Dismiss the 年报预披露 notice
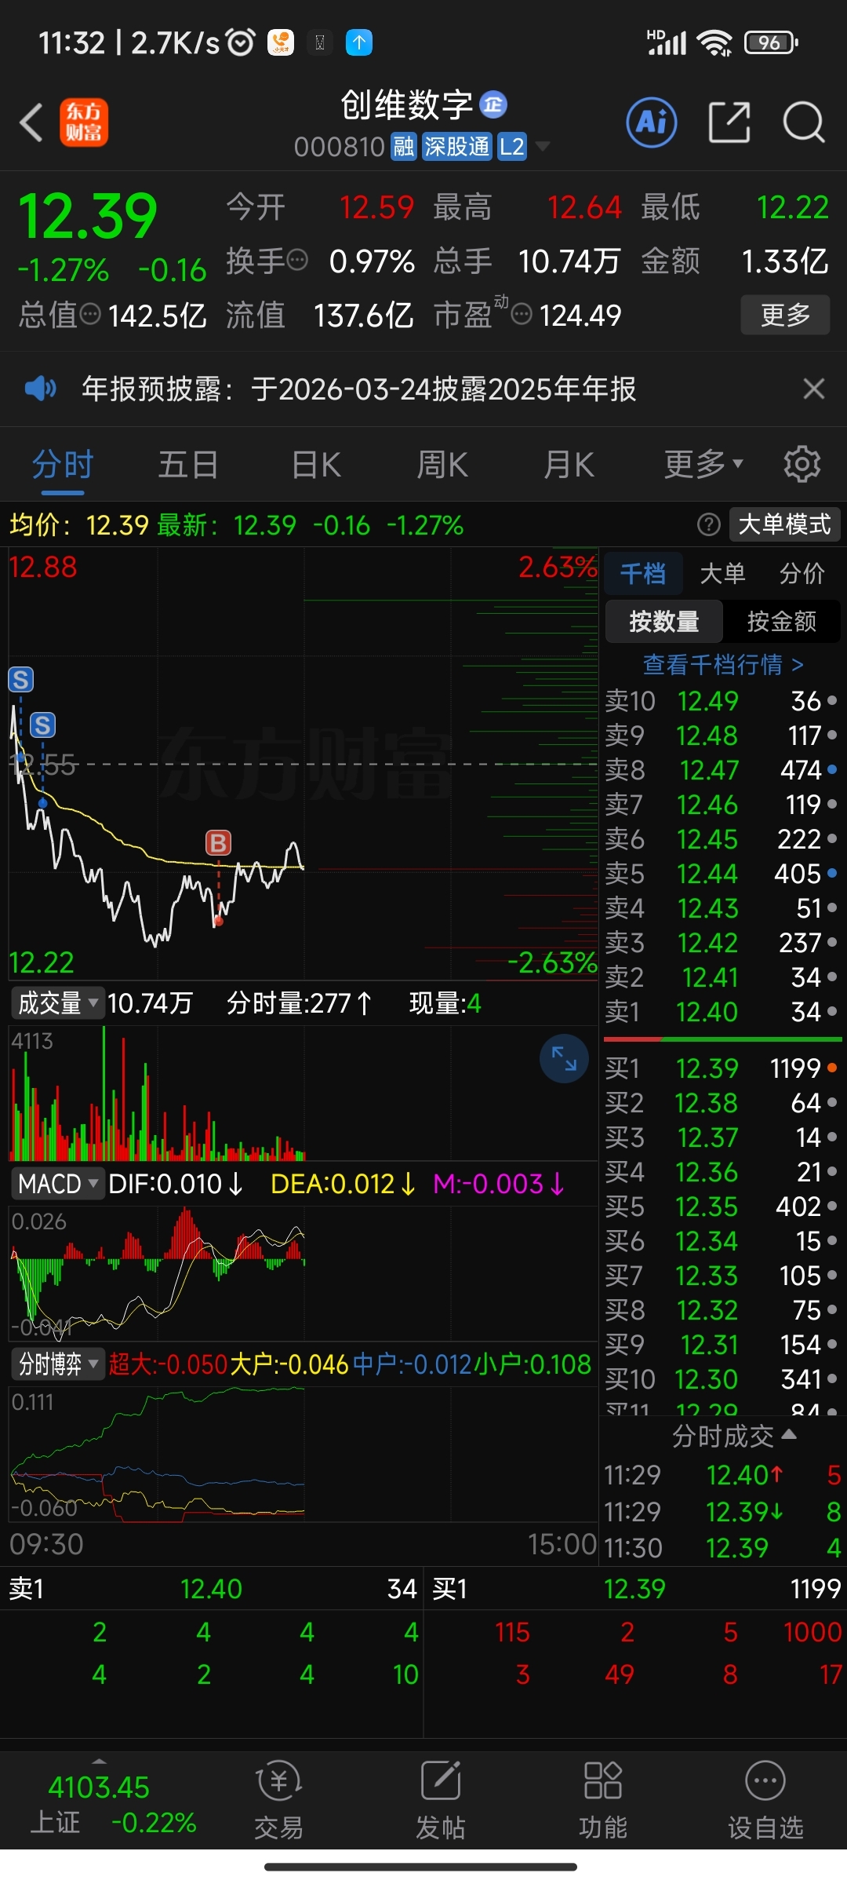 pyautogui.click(x=814, y=389)
